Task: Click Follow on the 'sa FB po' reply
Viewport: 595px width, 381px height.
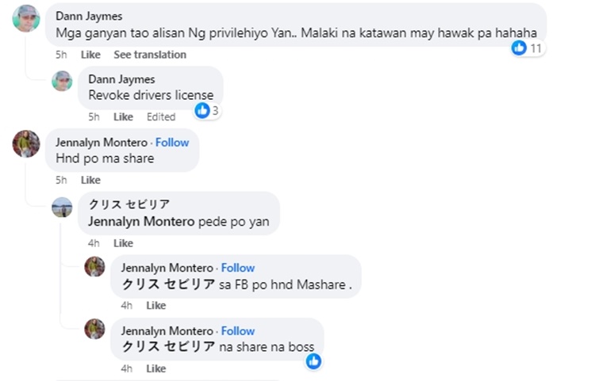Action: pos(238,268)
